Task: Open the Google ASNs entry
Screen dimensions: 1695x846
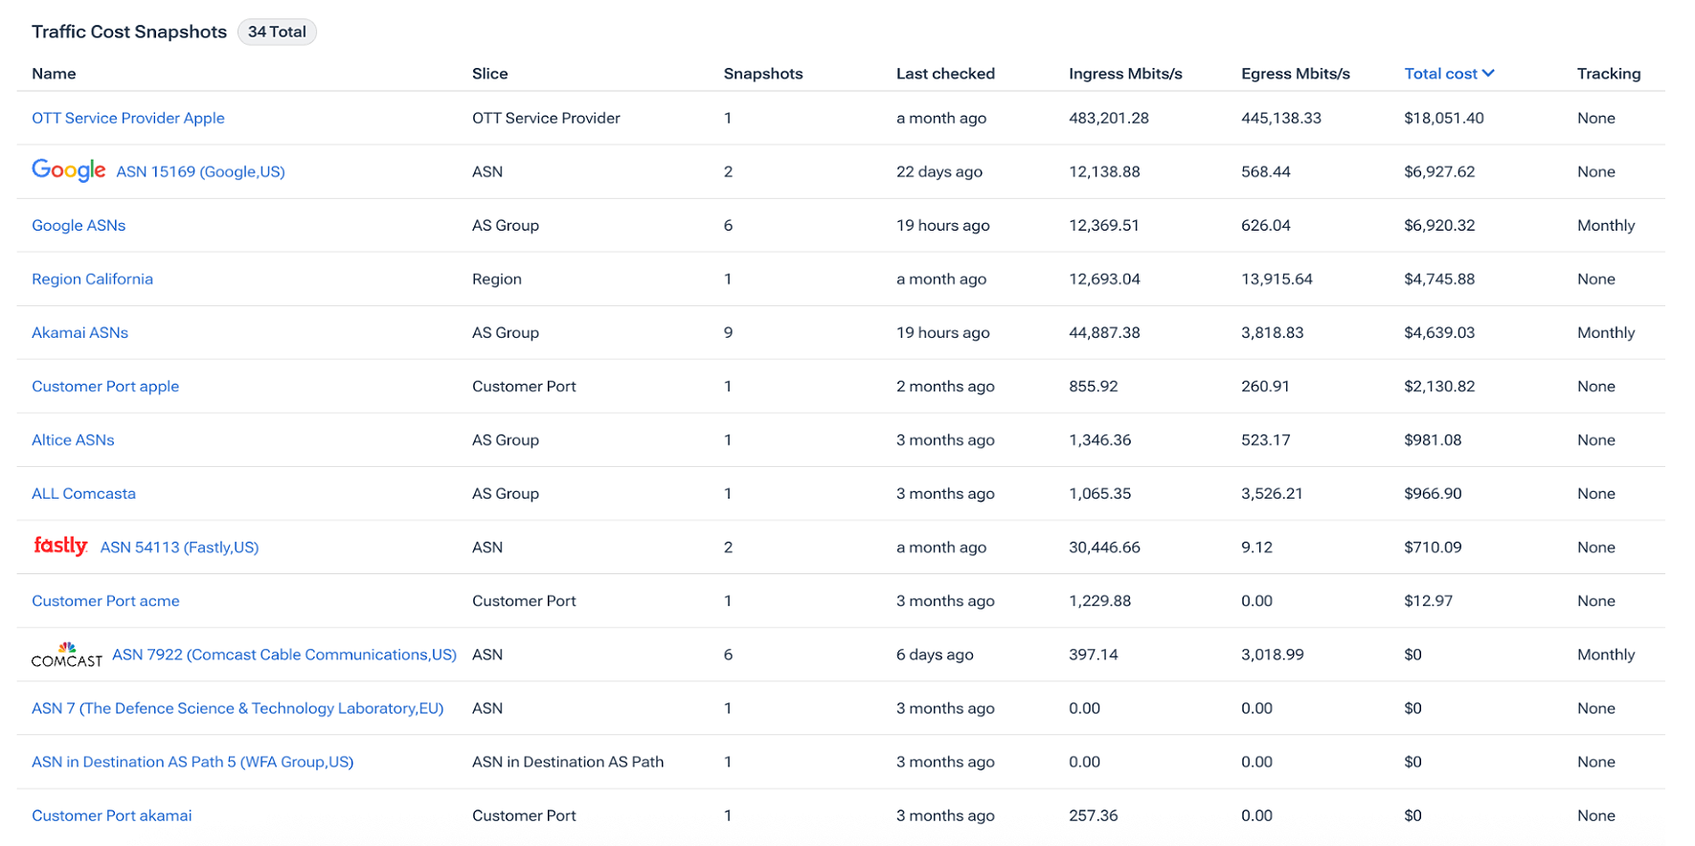Action: click(79, 225)
